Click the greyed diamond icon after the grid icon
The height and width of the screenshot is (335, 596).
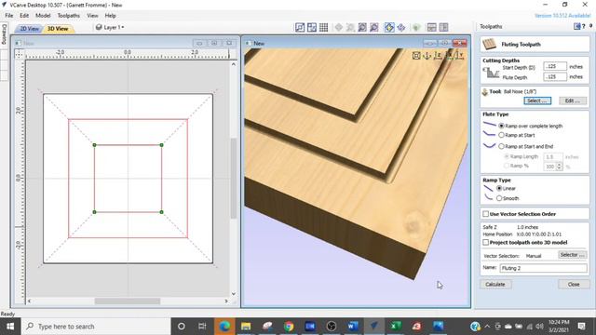(x=339, y=27)
